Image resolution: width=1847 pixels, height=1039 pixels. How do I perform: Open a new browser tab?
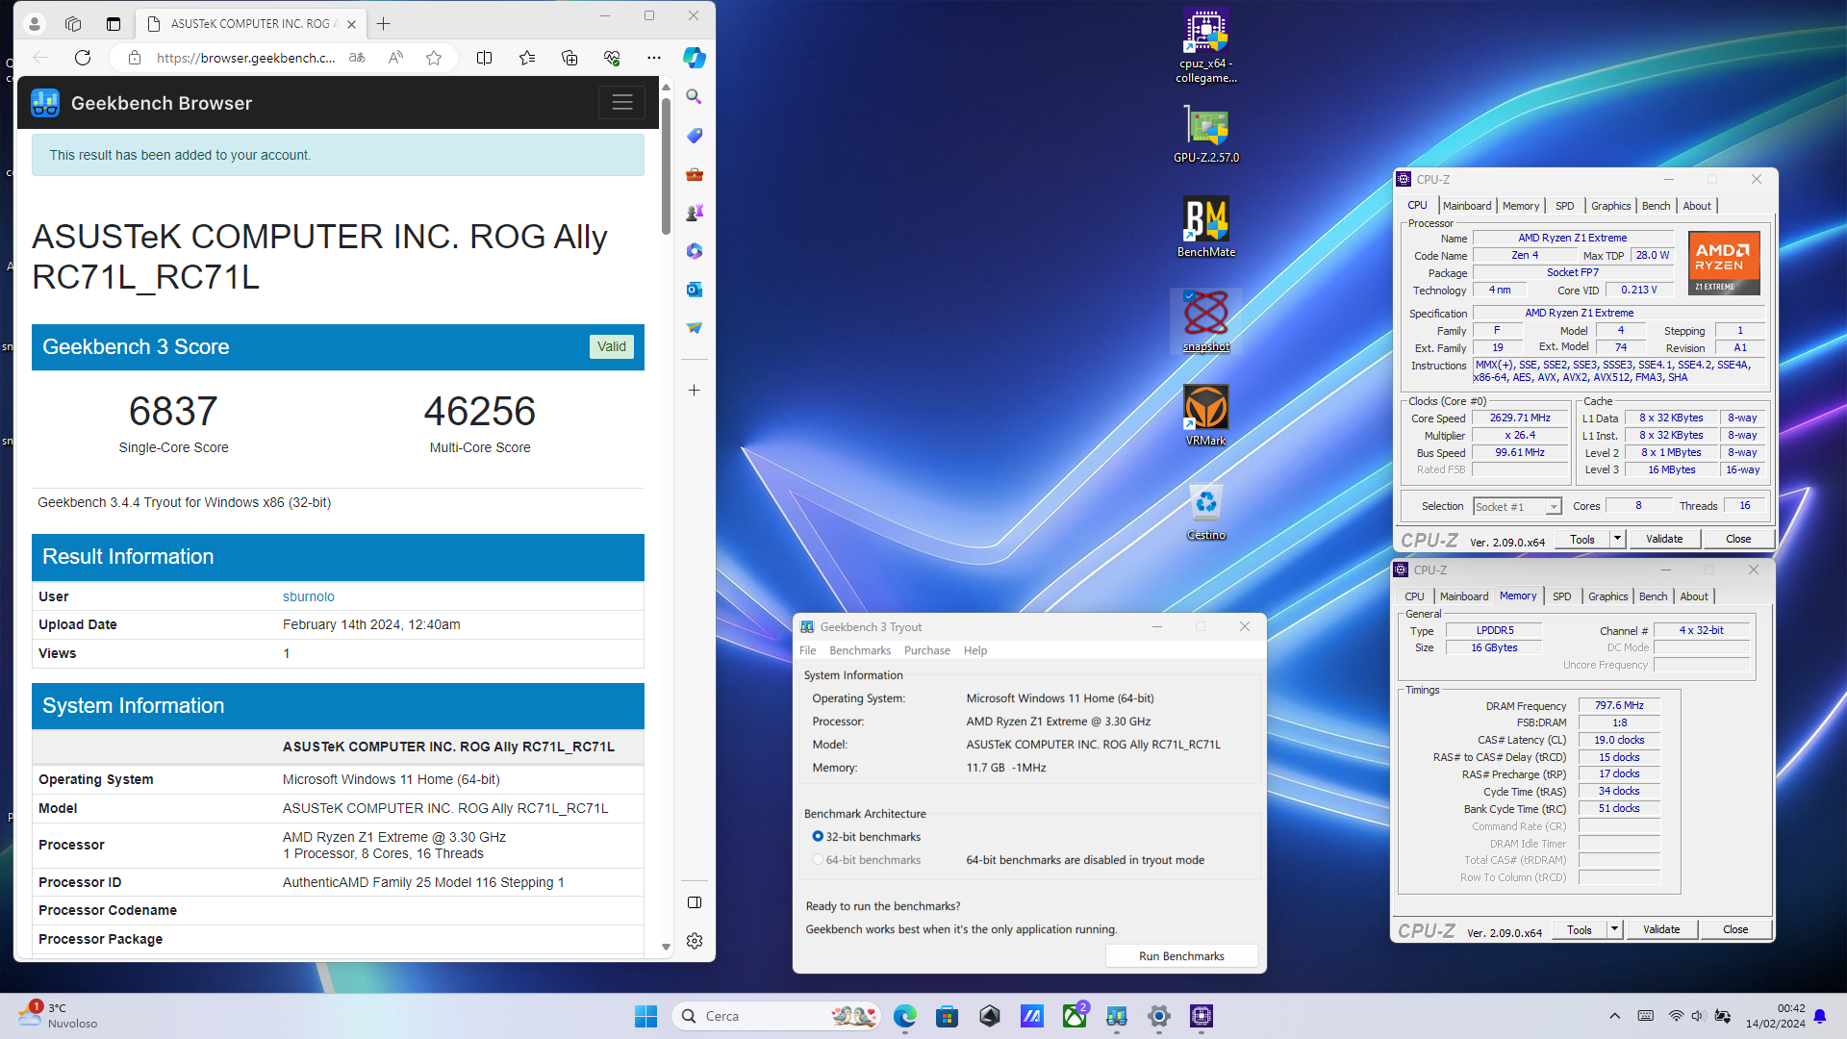(384, 23)
